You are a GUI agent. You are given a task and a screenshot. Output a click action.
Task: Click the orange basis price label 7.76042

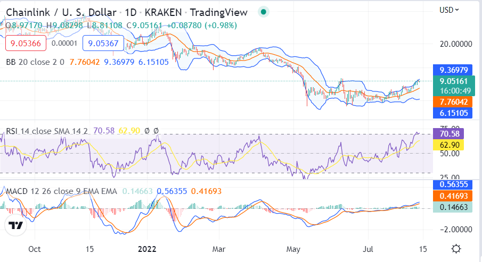(453, 102)
